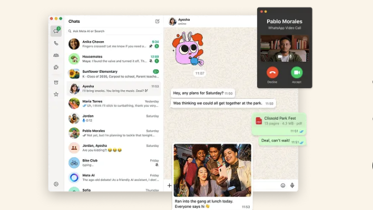Click the more options dots on video preview
The height and width of the screenshot is (210, 373).
pyautogui.click(x=305, y=39)
